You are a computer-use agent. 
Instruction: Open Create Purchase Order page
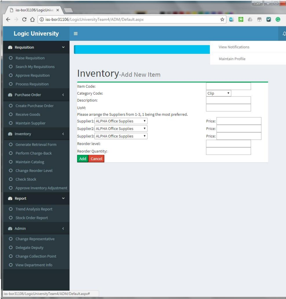pos(35,106)
